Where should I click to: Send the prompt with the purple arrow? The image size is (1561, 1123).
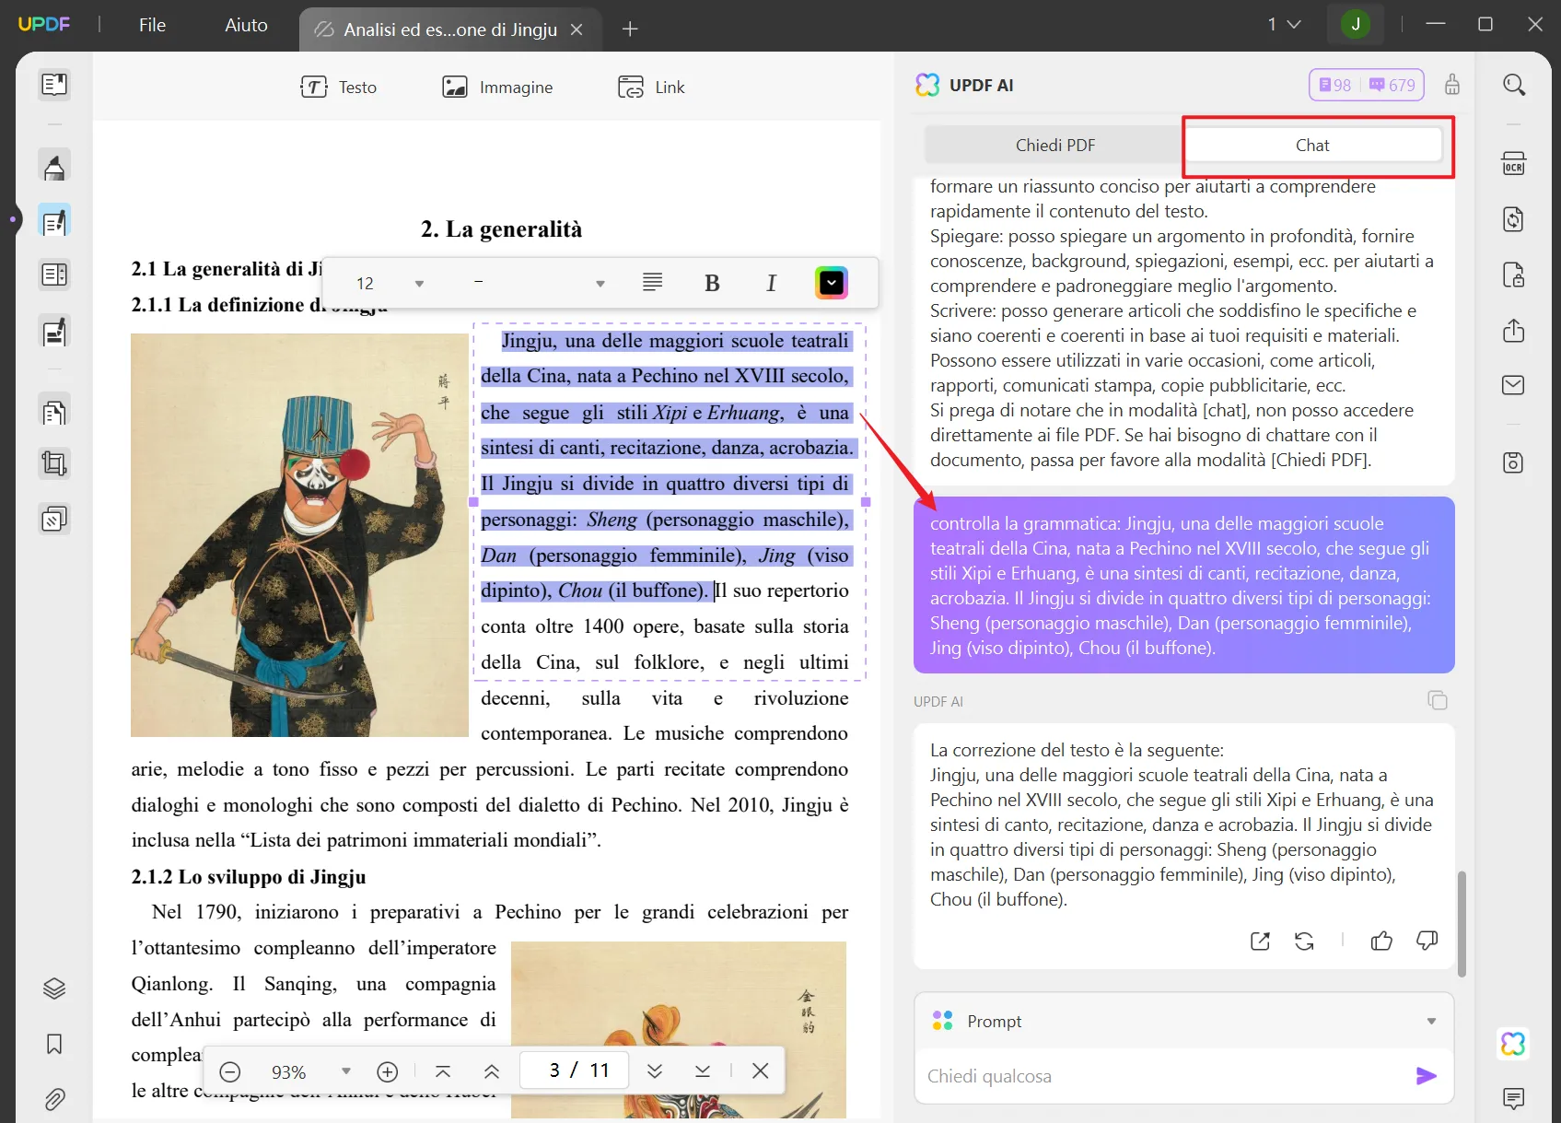click(x=1426, y=1076)
